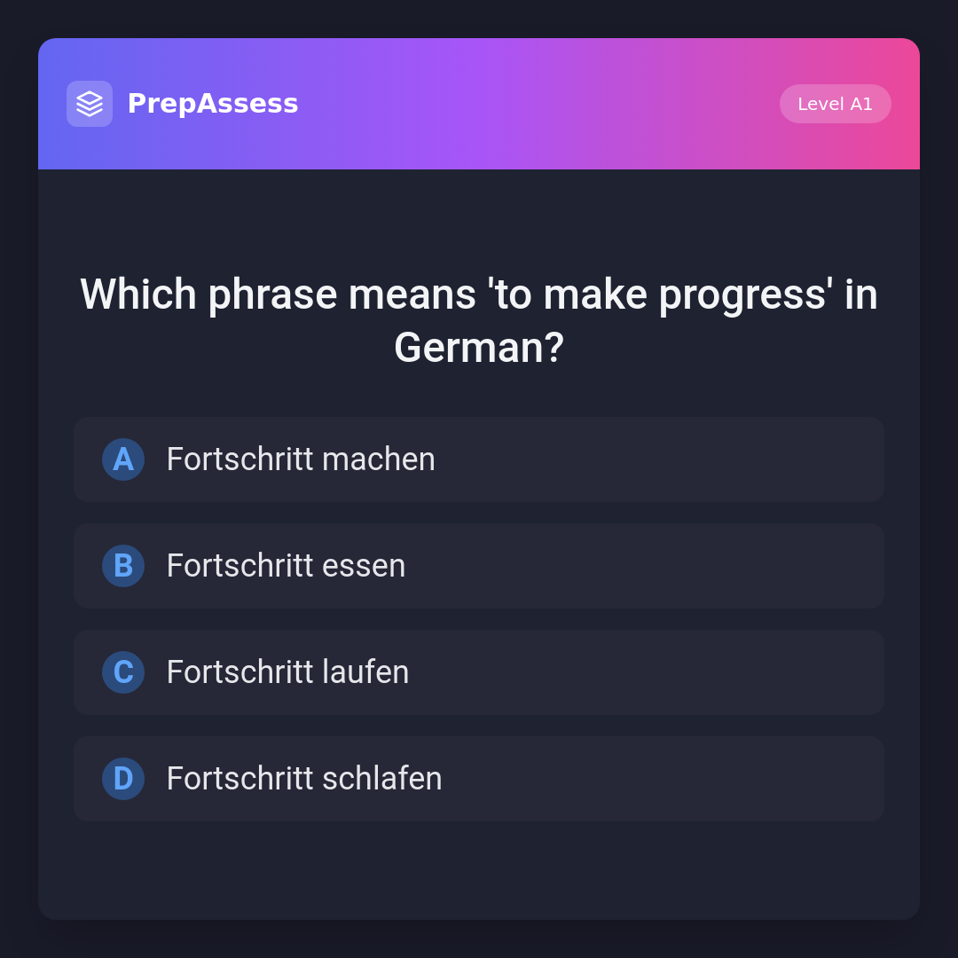The height and width of the screenshot is (958, 958).
Task: Click the word 'German?' in the question
Action: click(479, 348)
